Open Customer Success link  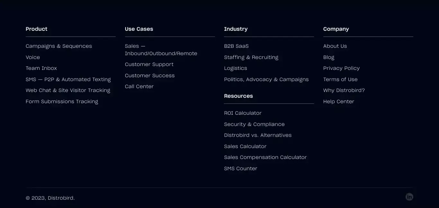pyautogui.click(x=150, y=76)
